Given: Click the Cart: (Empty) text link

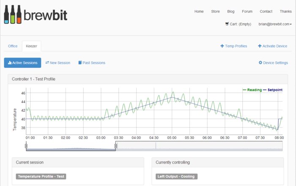Looking at the screenshot, I should click(240, 24).
